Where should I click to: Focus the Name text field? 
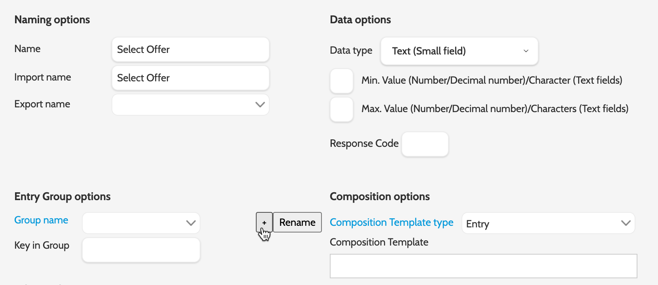(x=190, y=49)
